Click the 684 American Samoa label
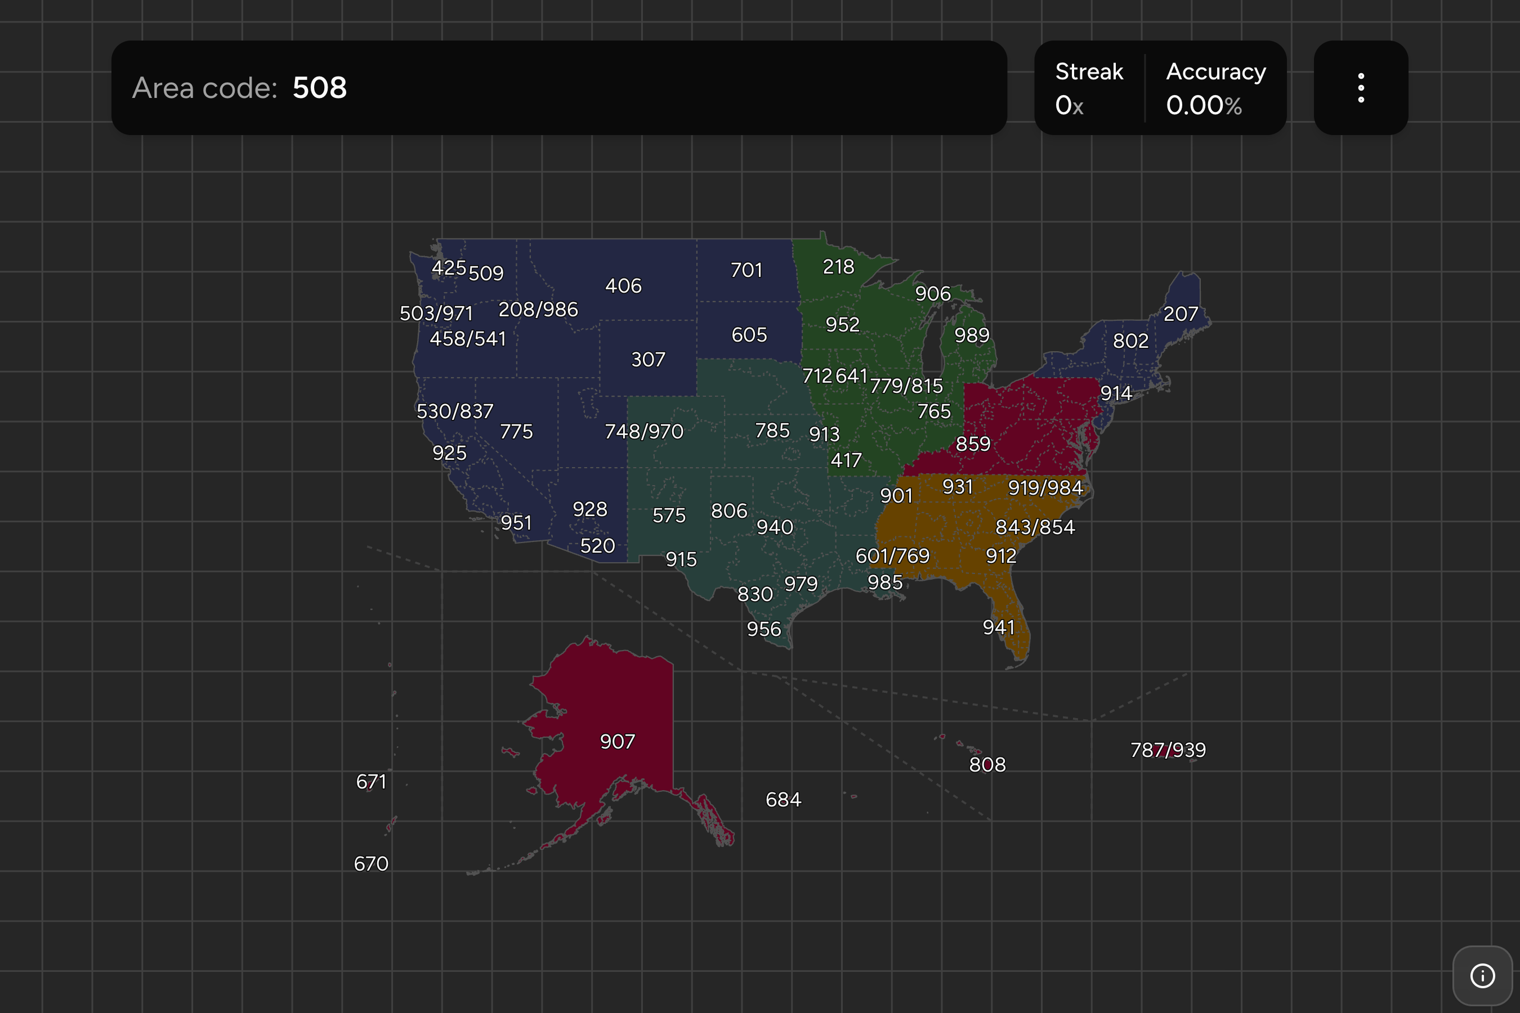1520x1013 pixels. point(783,800)
